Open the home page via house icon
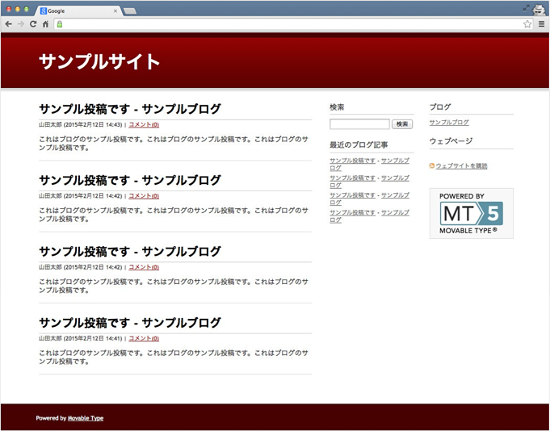 (45, 24)
